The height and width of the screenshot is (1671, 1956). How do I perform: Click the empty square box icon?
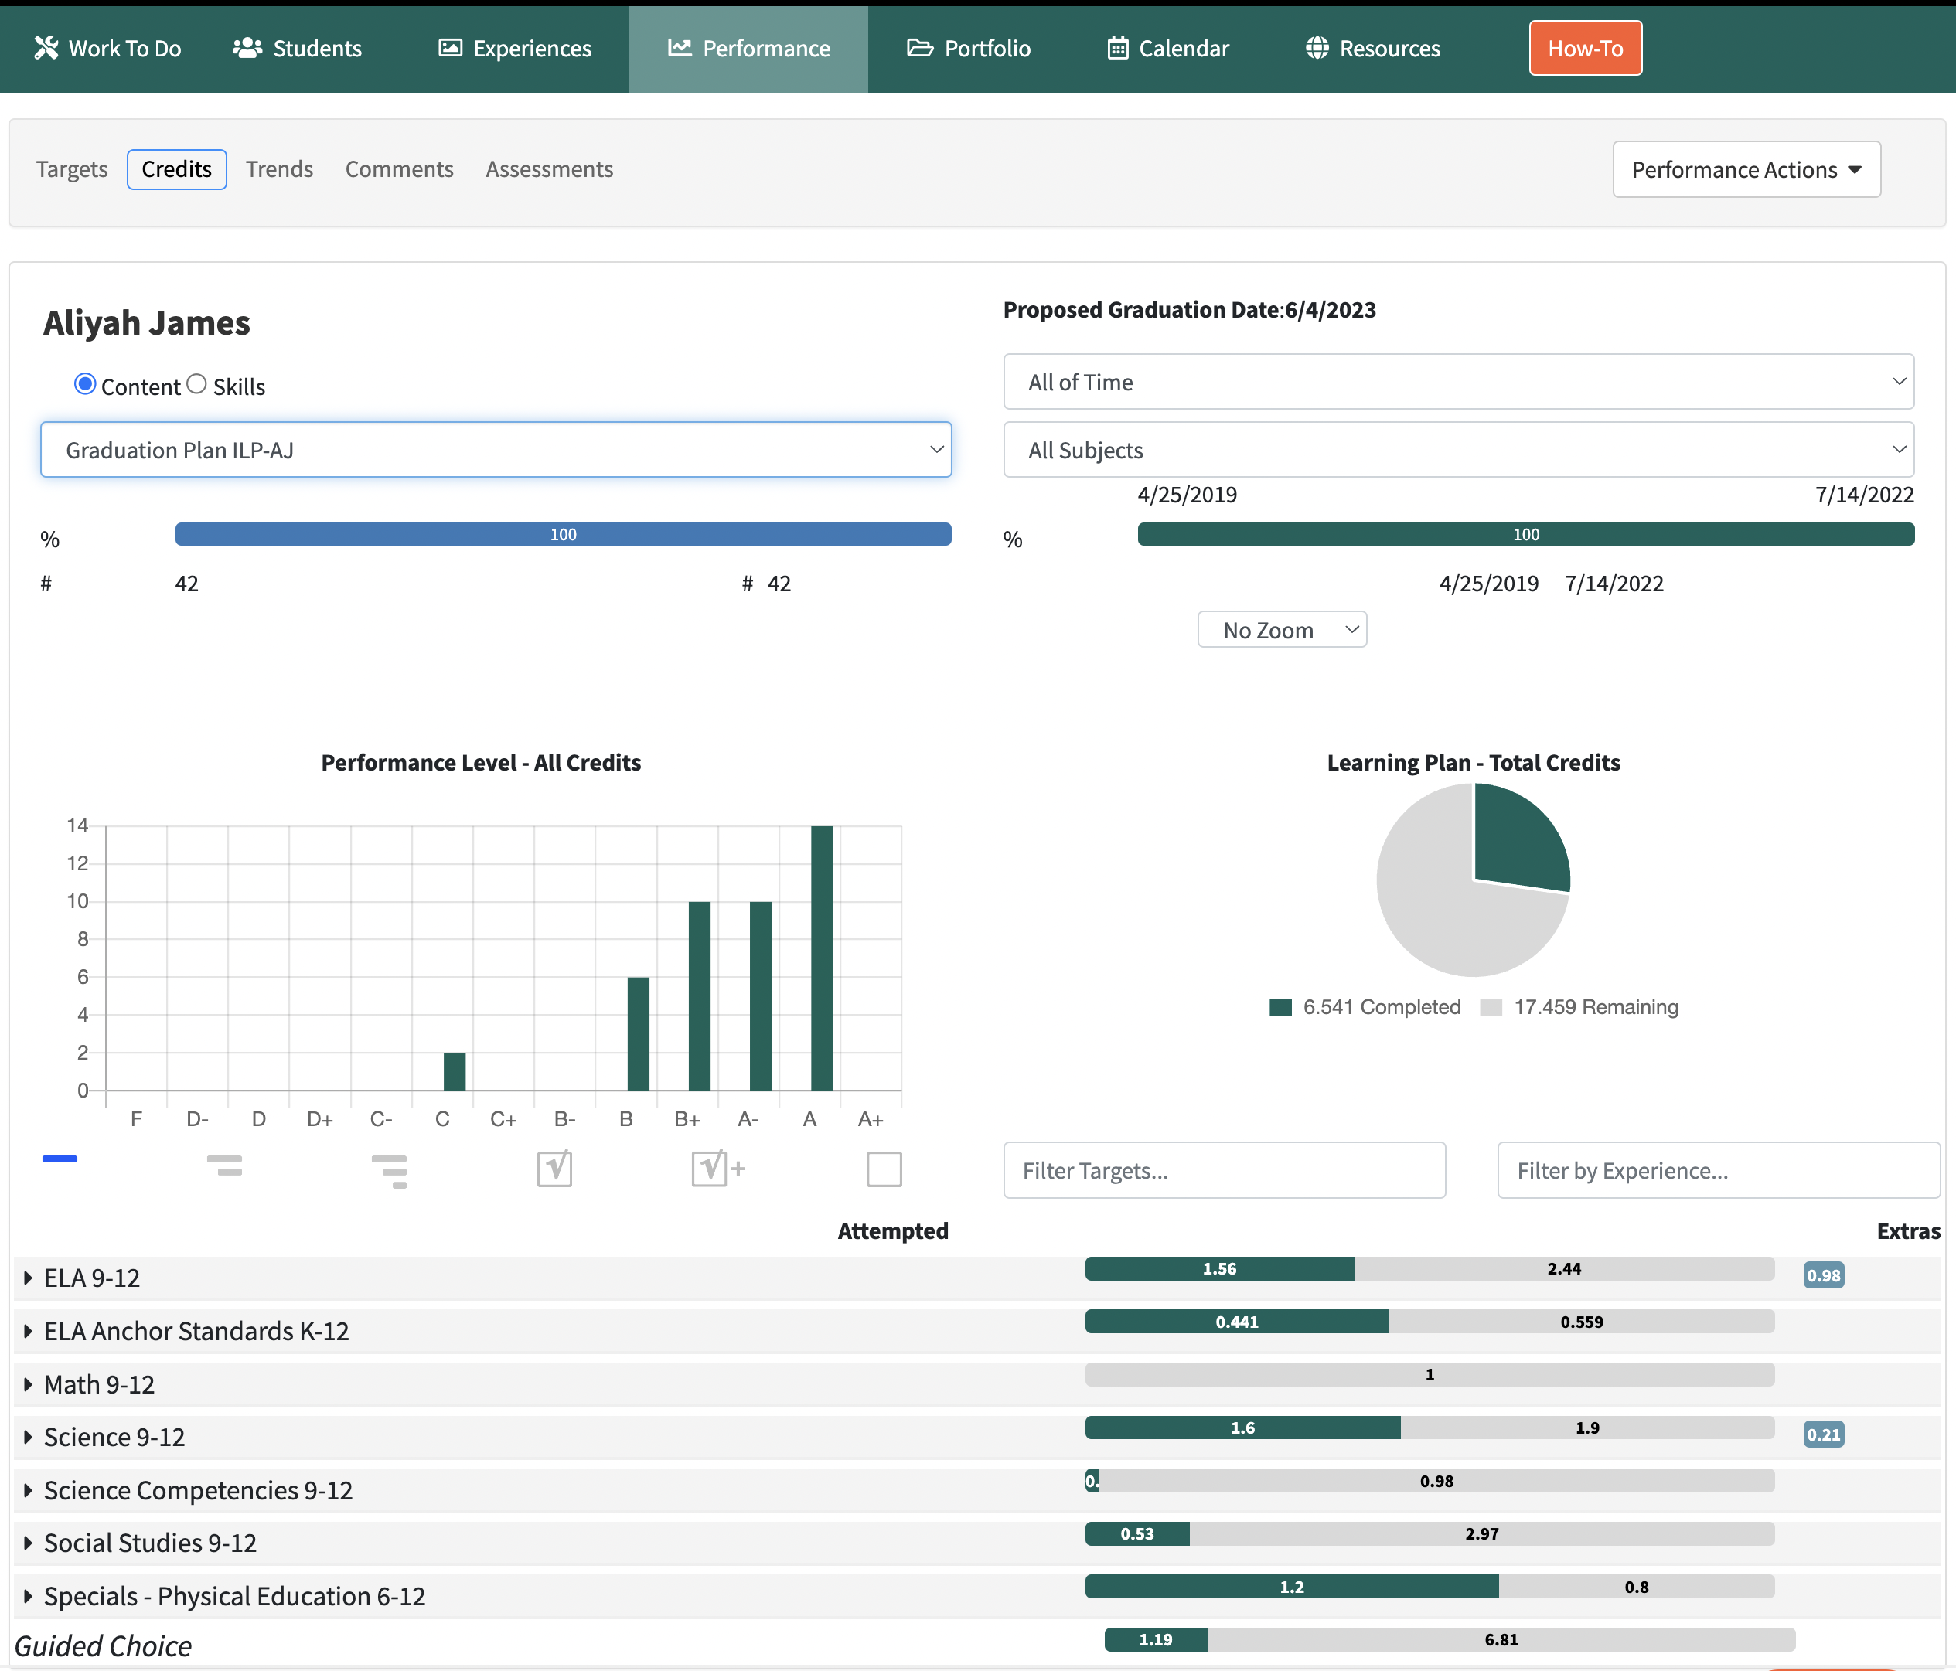point(884,1169)
